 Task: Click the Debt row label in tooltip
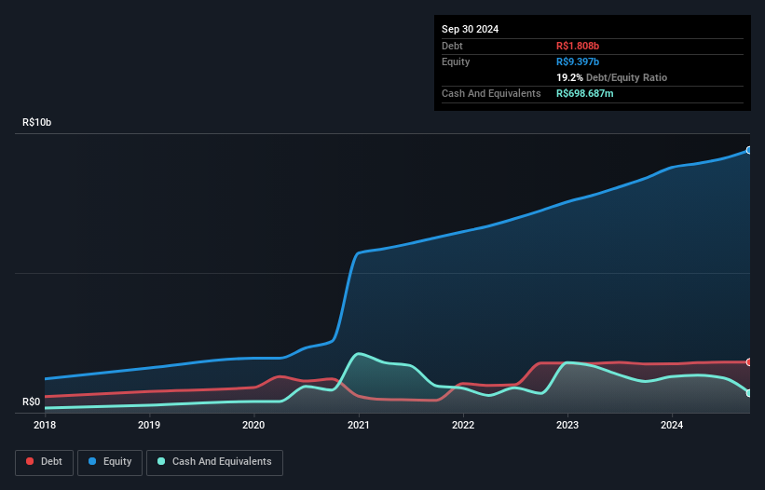(x=452, y=46)
